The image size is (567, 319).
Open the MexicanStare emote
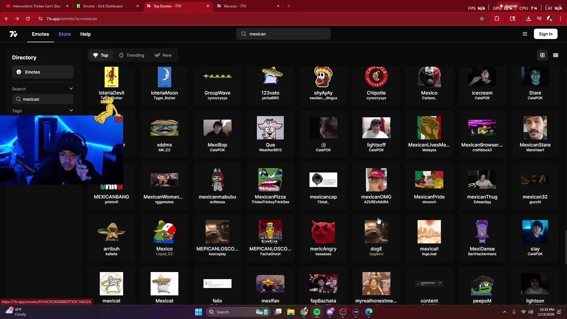tap(535, 135)
